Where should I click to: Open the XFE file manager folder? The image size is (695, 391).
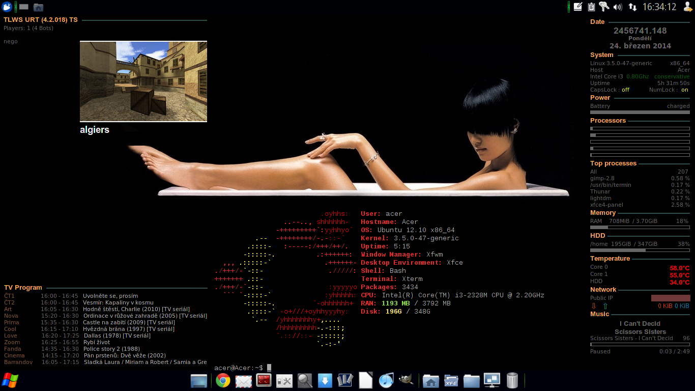[x=451, y=381]
